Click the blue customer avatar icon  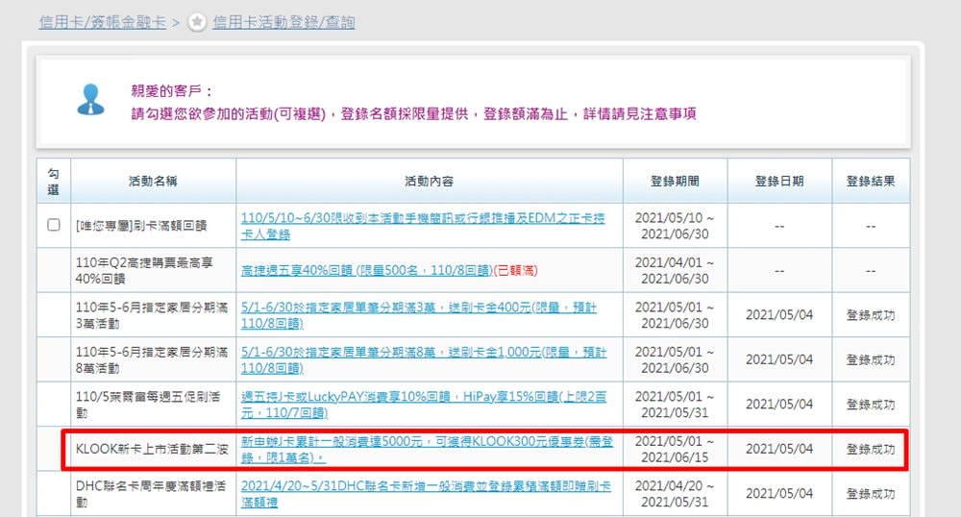(90, 100)
